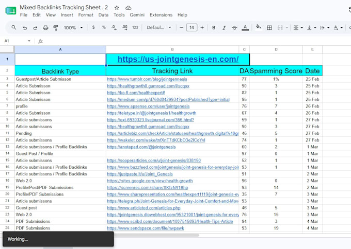The width and height of the screenshot is (351, 249).
Task: Open the Gemini menu
Action: tap(137, 15)
